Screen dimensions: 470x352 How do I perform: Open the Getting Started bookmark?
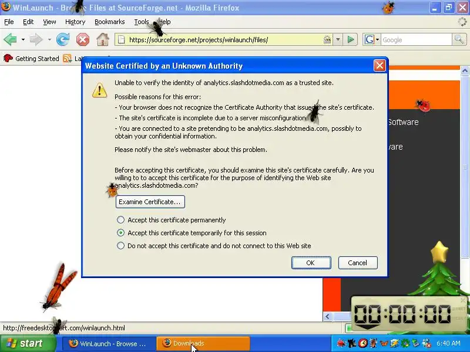pyautogui.click(x=31, y=58)
